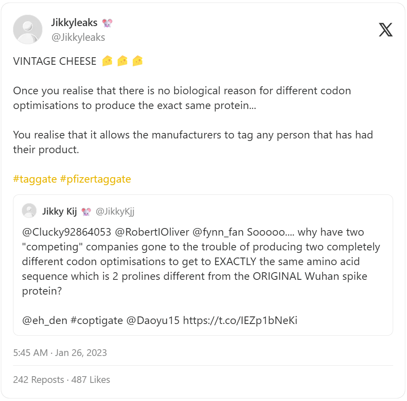Click the Jikky Kij quoted avatar
The image size is (407, 401).
coord(29,211)
